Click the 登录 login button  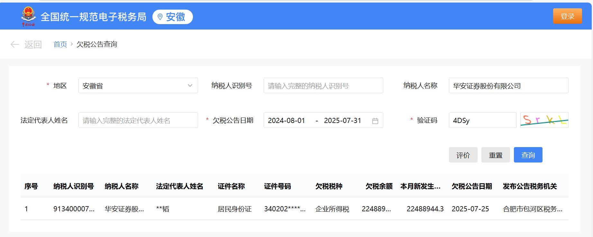pyautogui.click(x=567, y=16)
